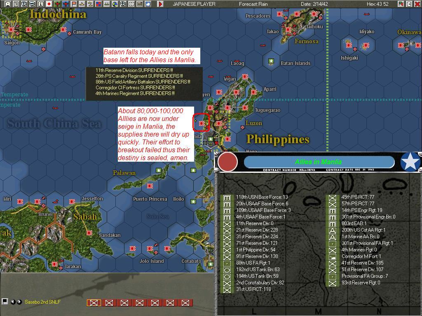Click the orange flag toolbar icon
The height and width of the screenshot is (316, 422).
(x=73, y=4)
